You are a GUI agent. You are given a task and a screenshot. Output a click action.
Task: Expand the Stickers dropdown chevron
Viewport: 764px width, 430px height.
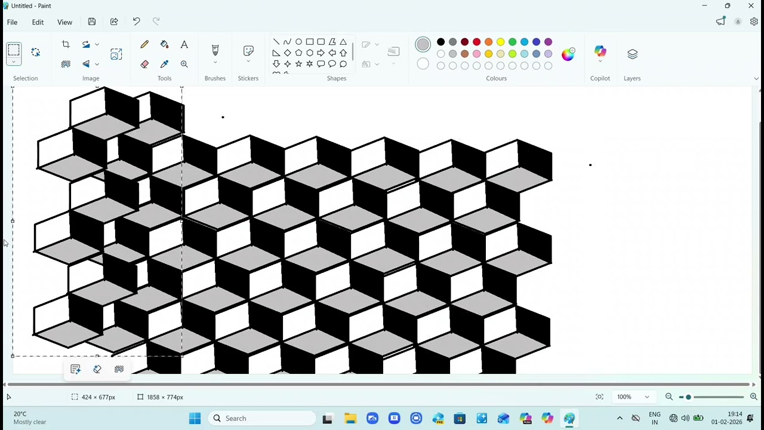248,62
